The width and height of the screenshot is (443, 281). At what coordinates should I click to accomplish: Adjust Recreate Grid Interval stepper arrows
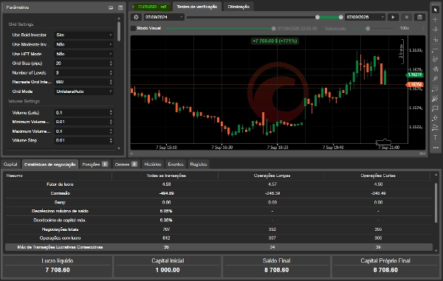pyautogui.click(x=111, y=82)
